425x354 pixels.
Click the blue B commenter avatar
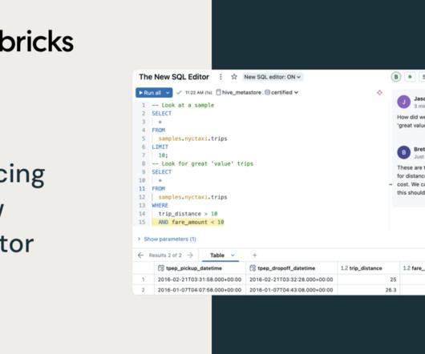click(x=403, y=152)
